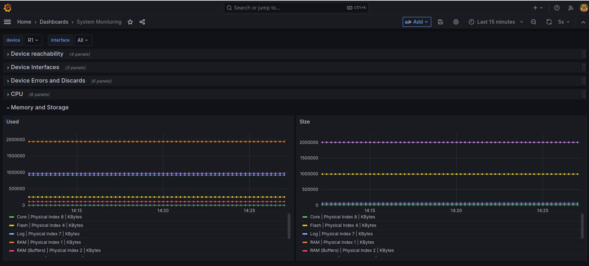Expand the CPU row

[x=17, y=94]
